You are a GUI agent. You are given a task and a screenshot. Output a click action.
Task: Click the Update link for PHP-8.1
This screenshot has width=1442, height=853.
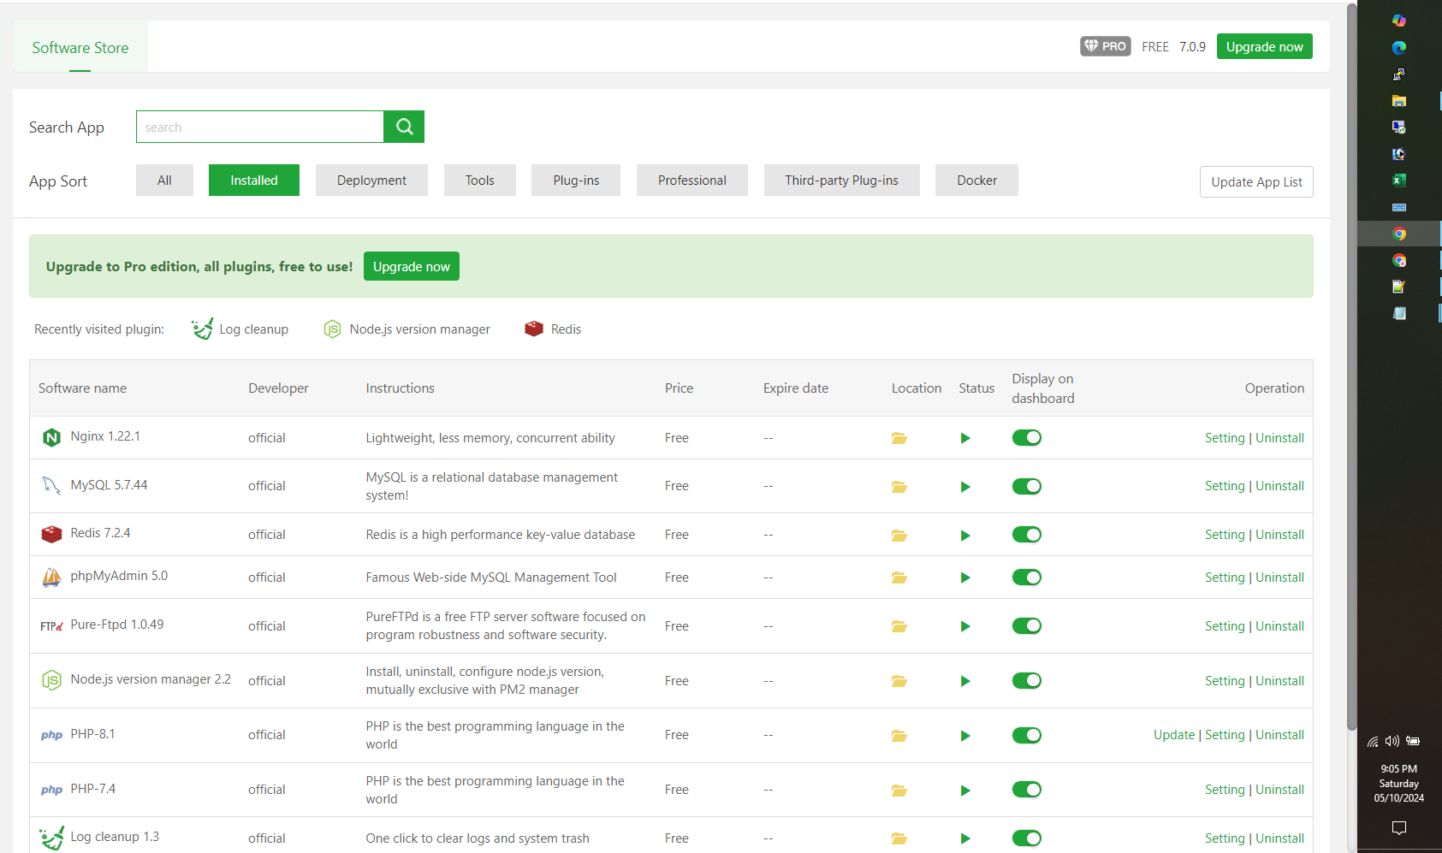click(x=1173, y=734)
